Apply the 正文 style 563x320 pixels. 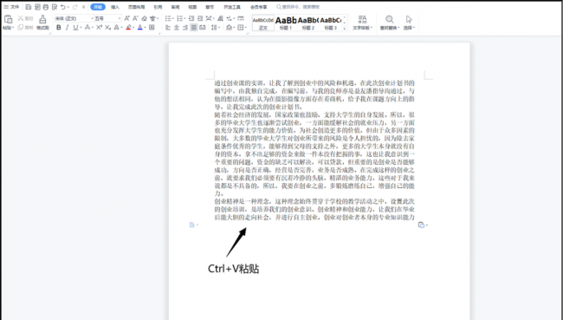[x=263, y=23]
